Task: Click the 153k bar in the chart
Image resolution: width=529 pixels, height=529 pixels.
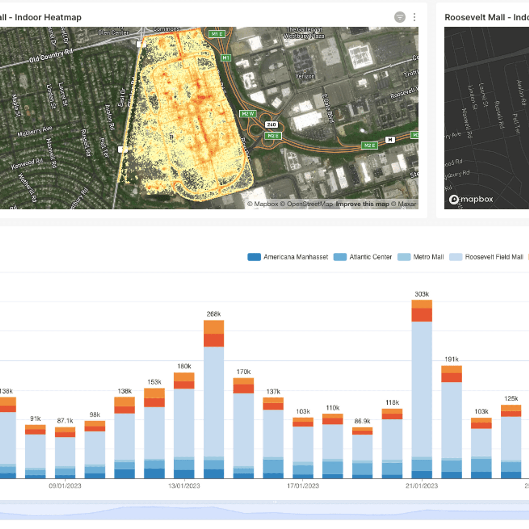Action: point(154,433)
